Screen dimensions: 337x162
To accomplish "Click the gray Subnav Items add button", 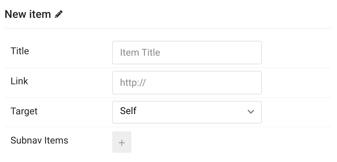I will (122, 142).
